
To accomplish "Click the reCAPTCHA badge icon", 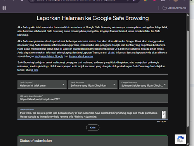I will [180, 139].
